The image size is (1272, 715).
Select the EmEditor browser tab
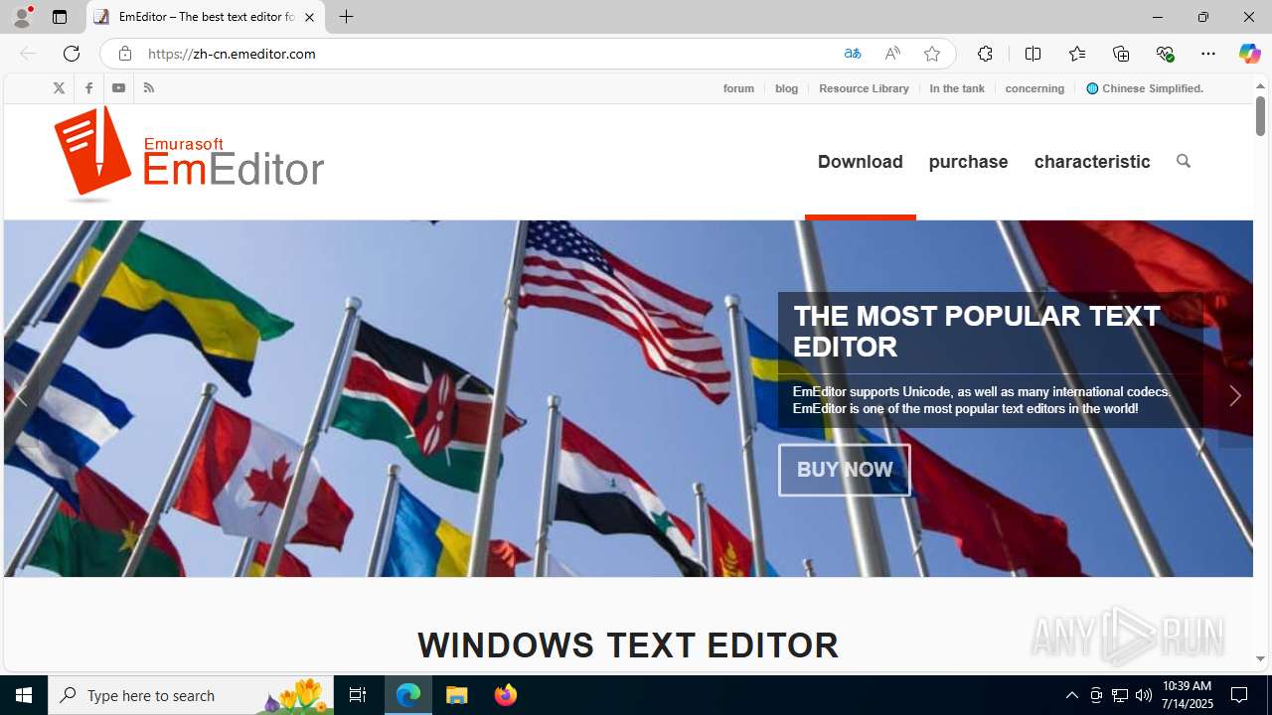point(206,17)
